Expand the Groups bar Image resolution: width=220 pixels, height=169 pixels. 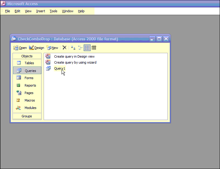tap(27, 116)
